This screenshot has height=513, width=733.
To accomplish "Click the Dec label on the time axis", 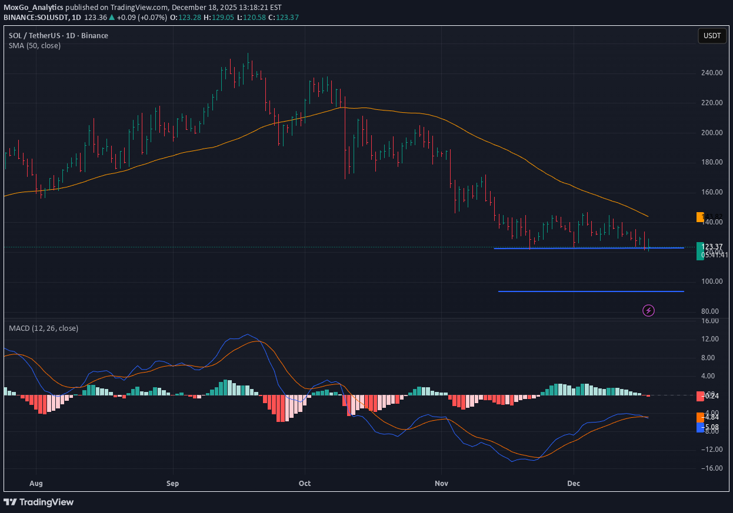I will 574,484.
